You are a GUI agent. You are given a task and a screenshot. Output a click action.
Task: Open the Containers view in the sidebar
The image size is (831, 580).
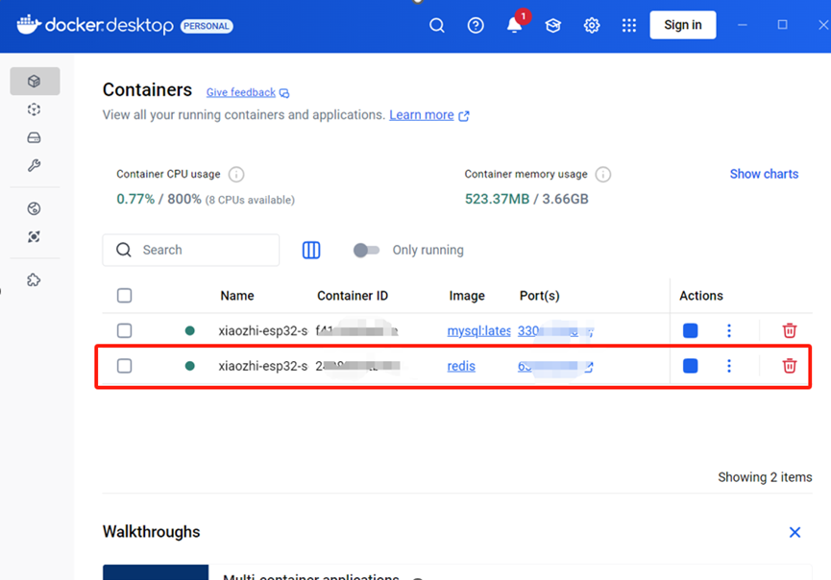pos(35,82)
